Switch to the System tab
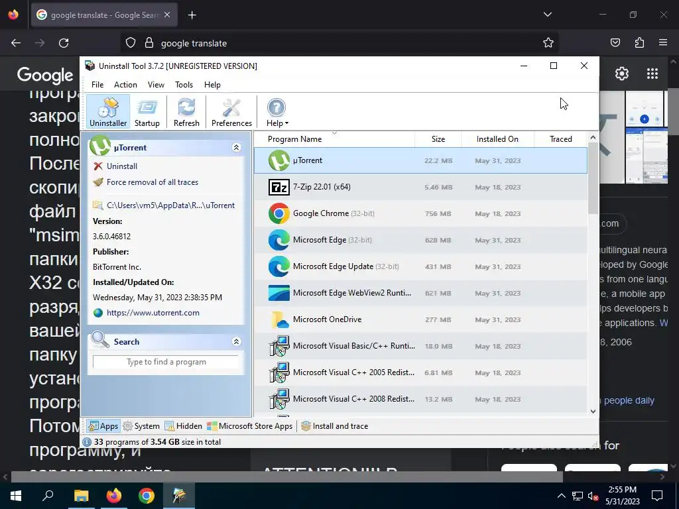The width and height of the screenshot is (679, 509). coord(141,426)
